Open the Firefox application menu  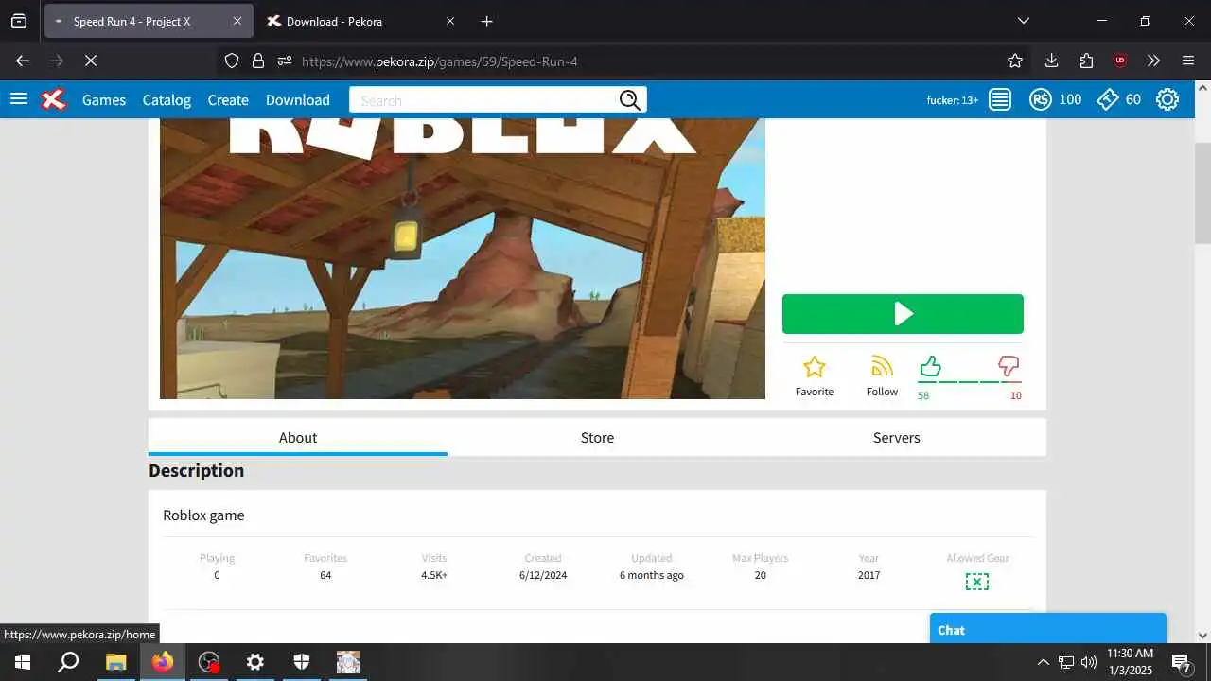pos(1188,61)
